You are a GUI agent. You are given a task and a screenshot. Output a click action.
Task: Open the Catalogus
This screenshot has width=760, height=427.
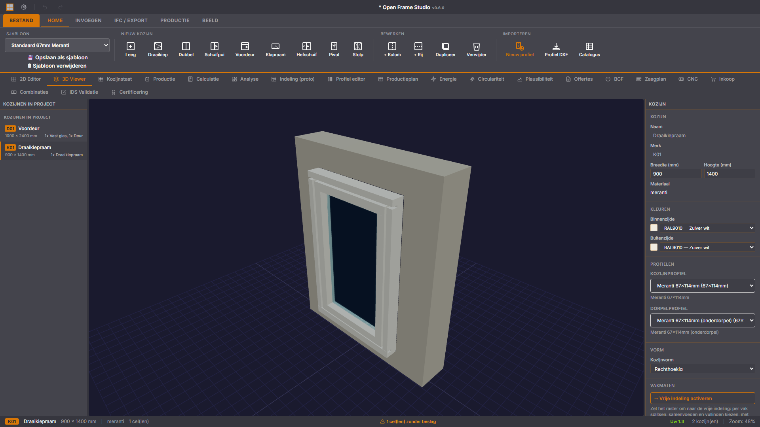(x=589, y=50)
